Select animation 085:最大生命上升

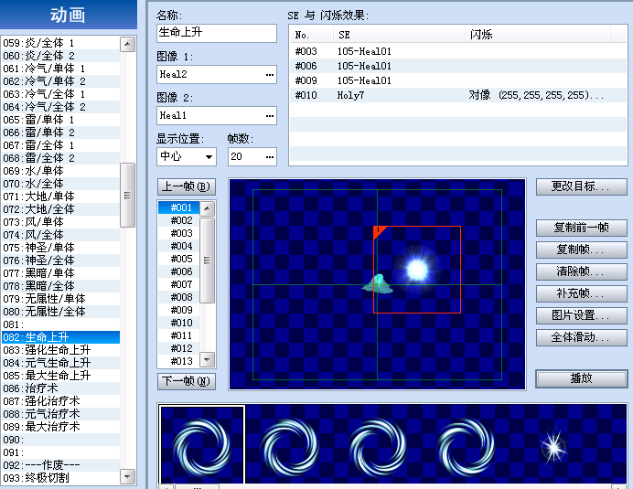point(60,376)
